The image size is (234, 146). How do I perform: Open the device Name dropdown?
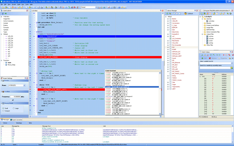click(x=24, y=86)
